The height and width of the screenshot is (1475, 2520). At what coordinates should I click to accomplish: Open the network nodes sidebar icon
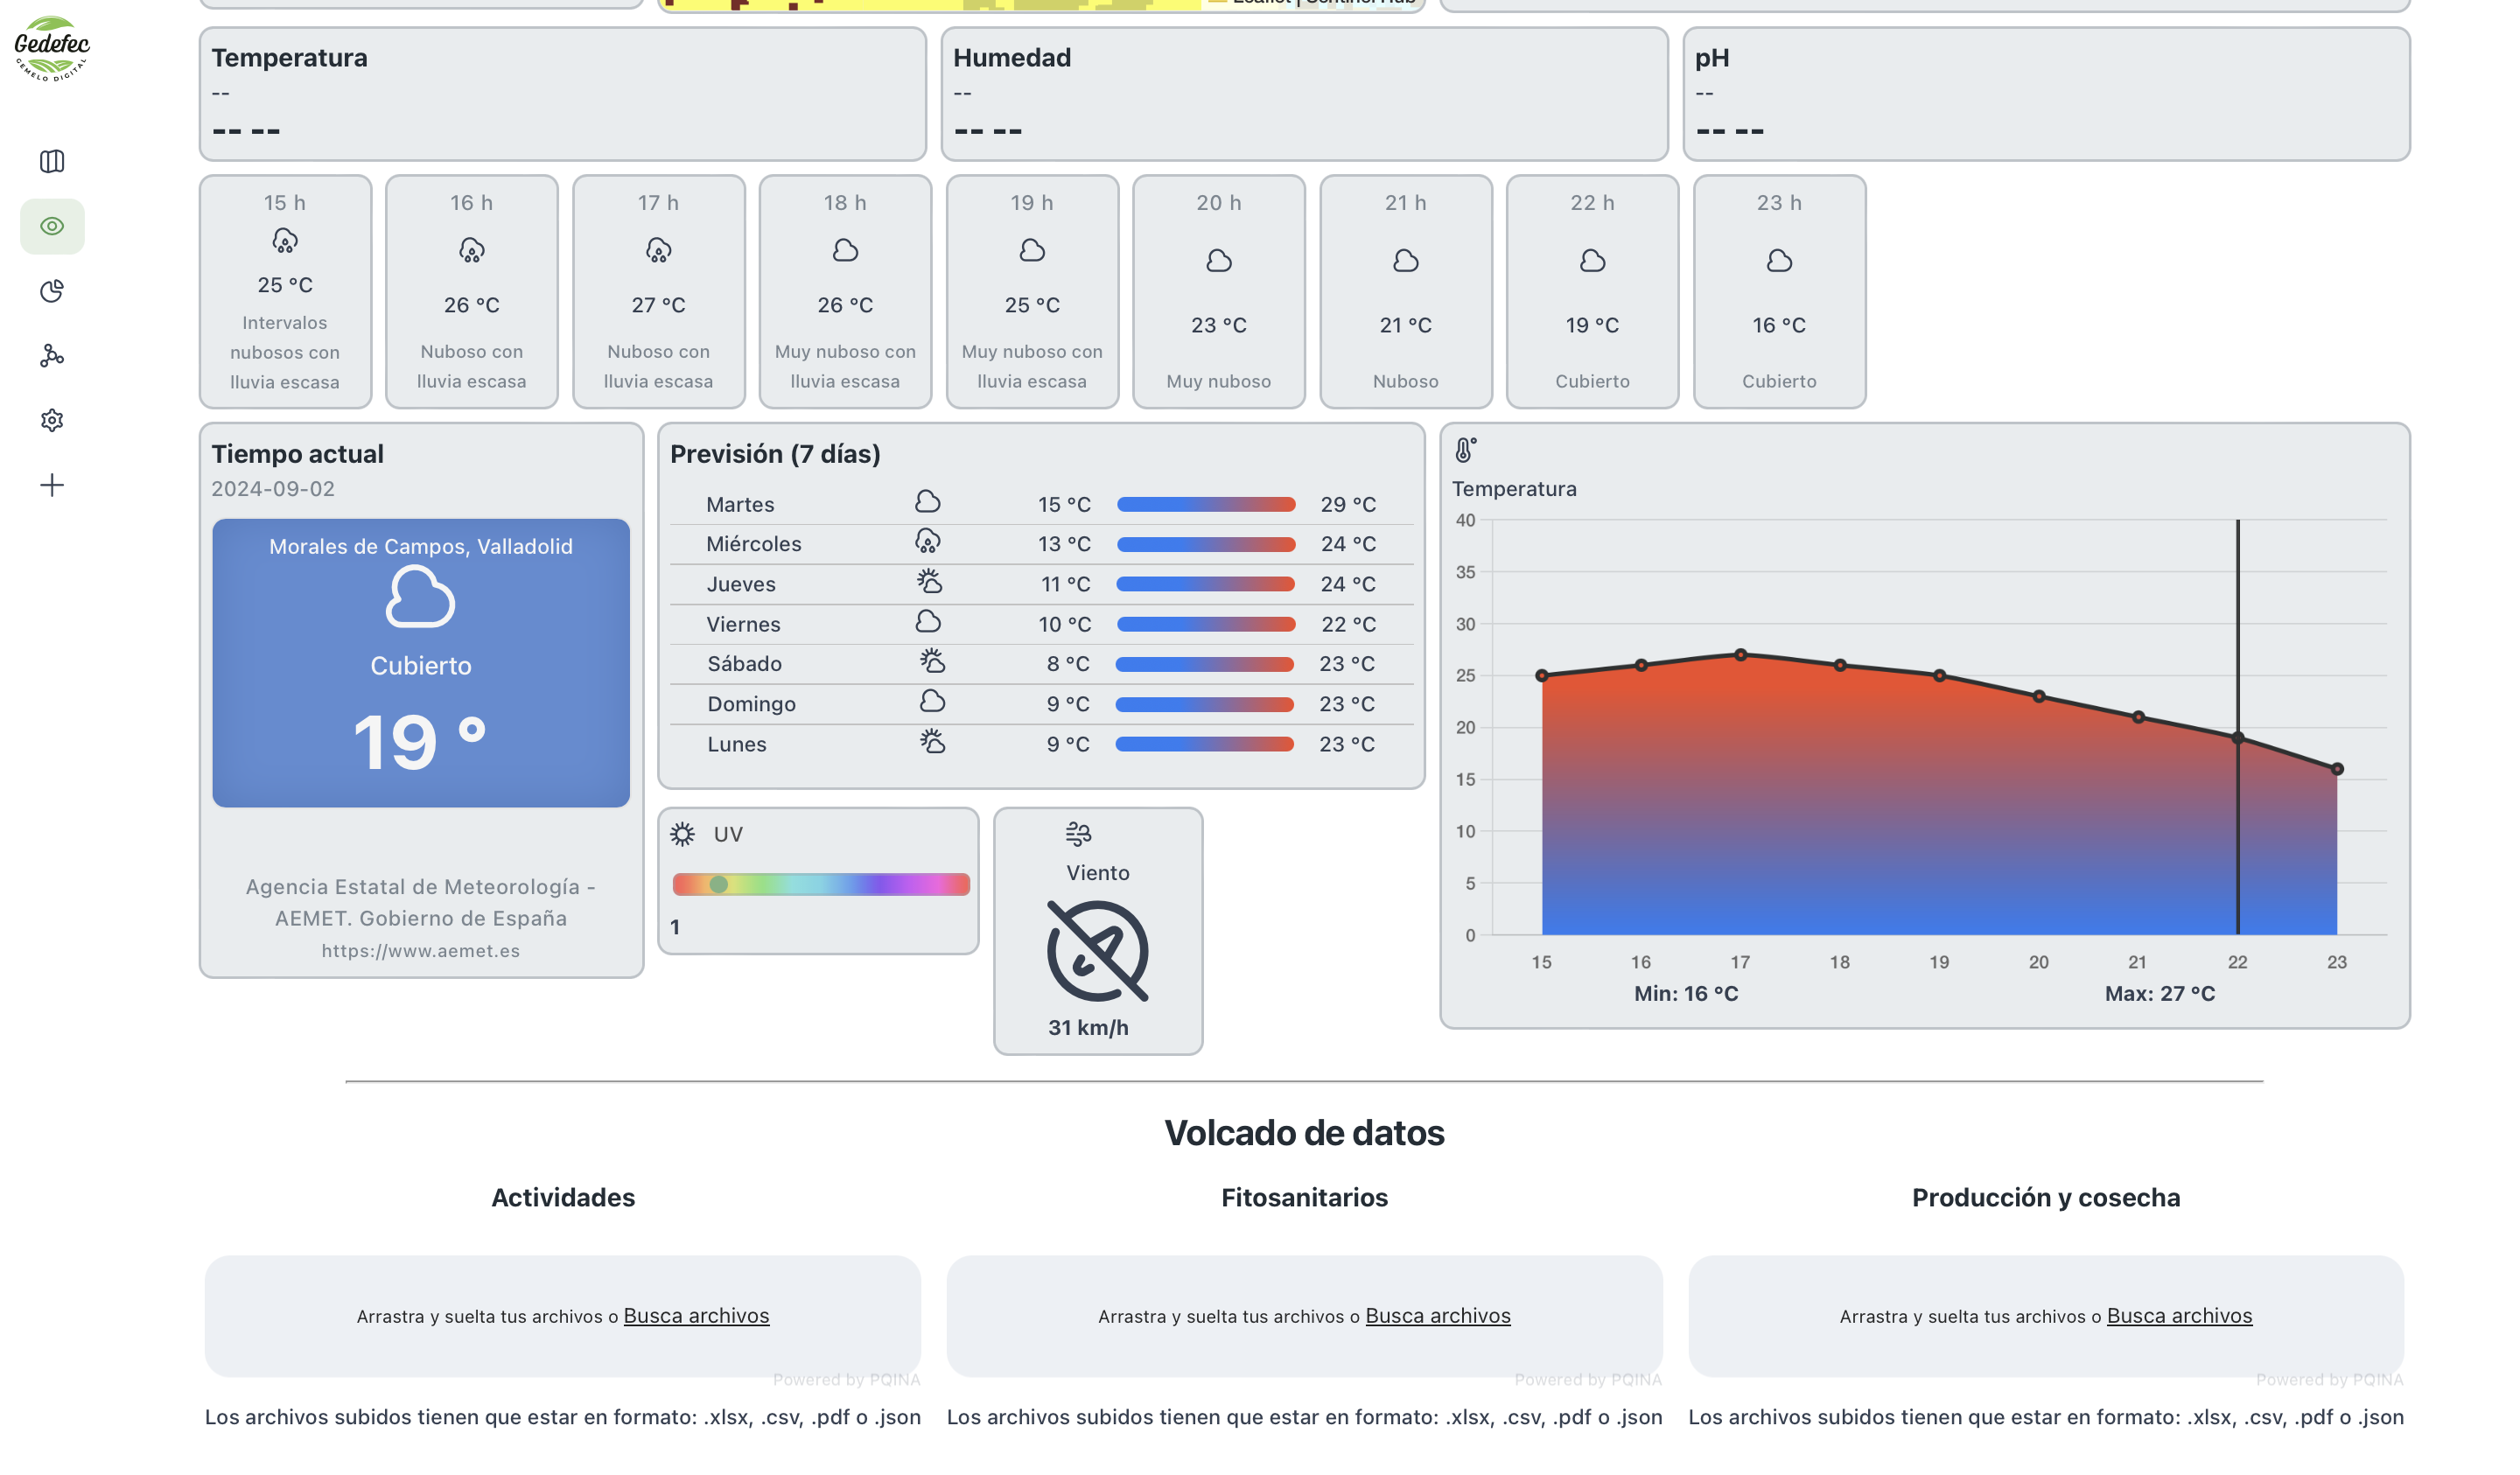point(52,356)
